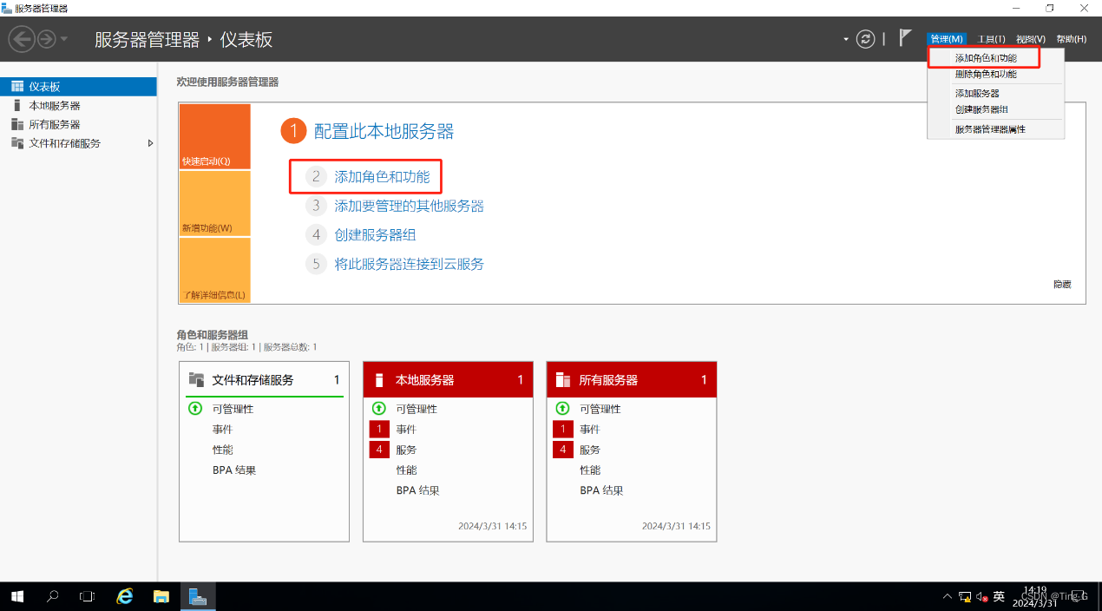Click the refresh icon in the toolbar
Image resolution: width=1102 pixels, height=611 pixels.
point(864,39)
